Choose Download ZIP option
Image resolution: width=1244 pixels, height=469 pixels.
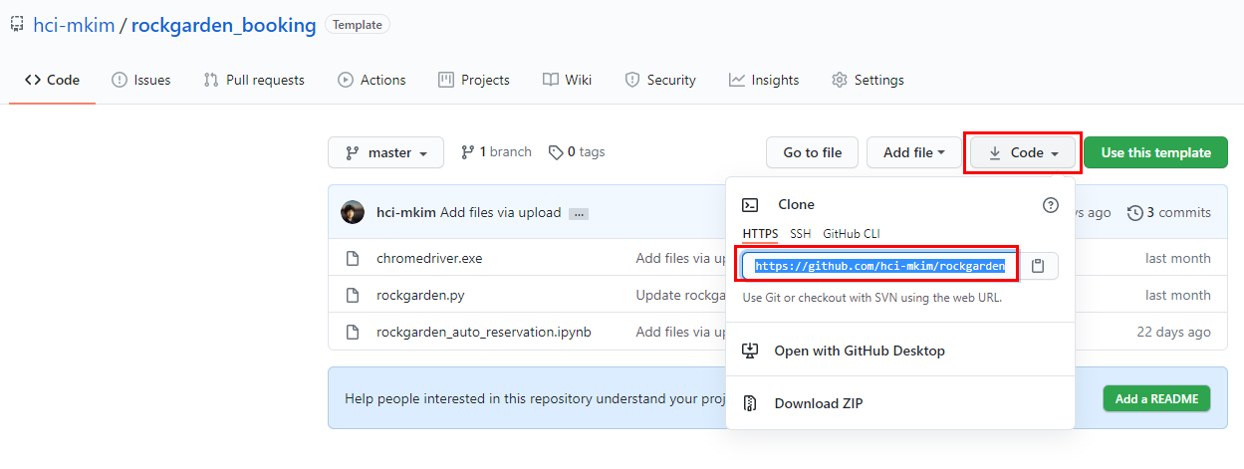click(819, 403)
